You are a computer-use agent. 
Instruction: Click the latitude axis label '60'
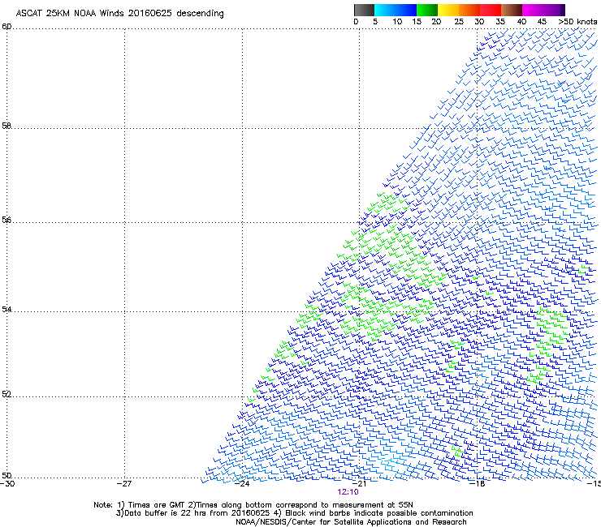point(6,27)
